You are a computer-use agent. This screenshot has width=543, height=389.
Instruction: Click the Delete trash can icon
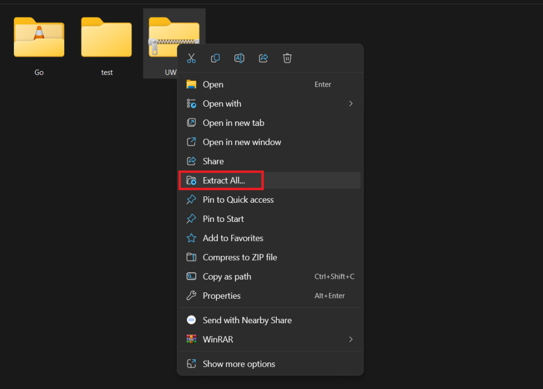tap(287, 58)
